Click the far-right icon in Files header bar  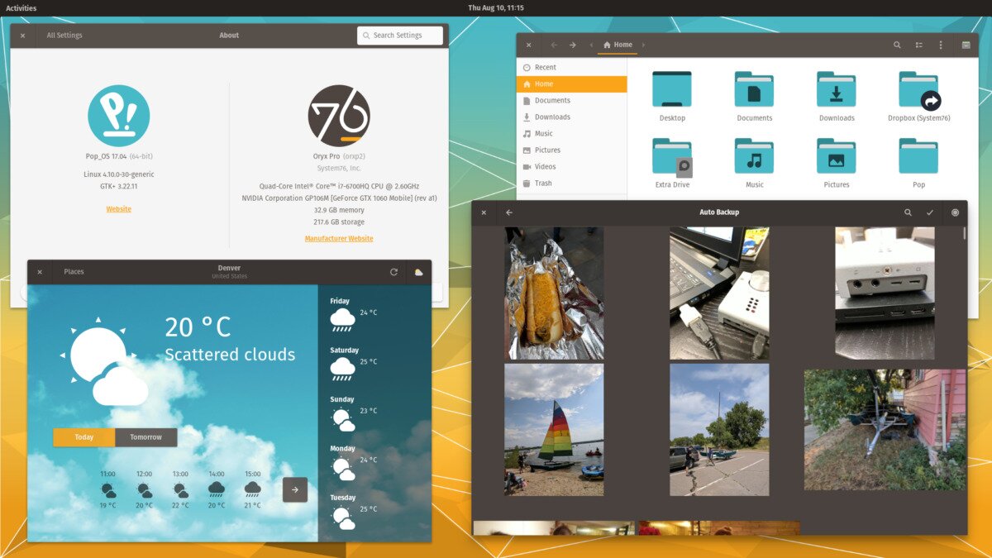tap(966, 45)
